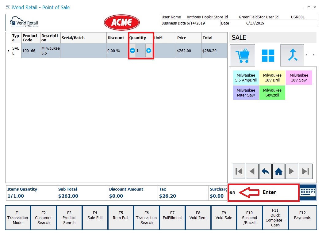Click the User Id value USR001
Screen dimensions: 322x235
[x=298, y=17]
